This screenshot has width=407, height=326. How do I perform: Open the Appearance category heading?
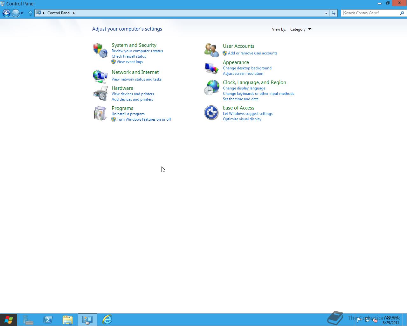click(236, 62)
